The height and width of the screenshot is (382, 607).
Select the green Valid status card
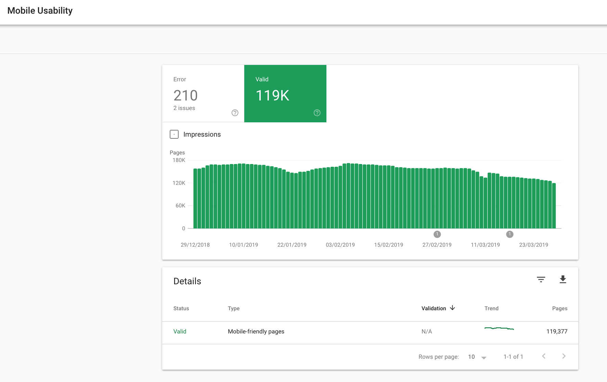(x=285, y=93)
